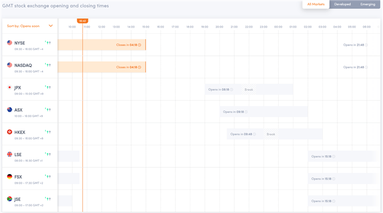
Task: Click JSE hours 09:00 - 17:00 GMT +2
Action: 29,205
